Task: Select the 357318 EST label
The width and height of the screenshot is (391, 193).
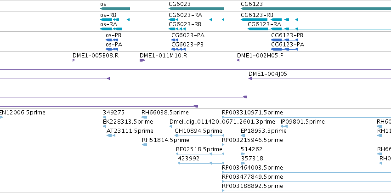Action: [x=252, y=159]
